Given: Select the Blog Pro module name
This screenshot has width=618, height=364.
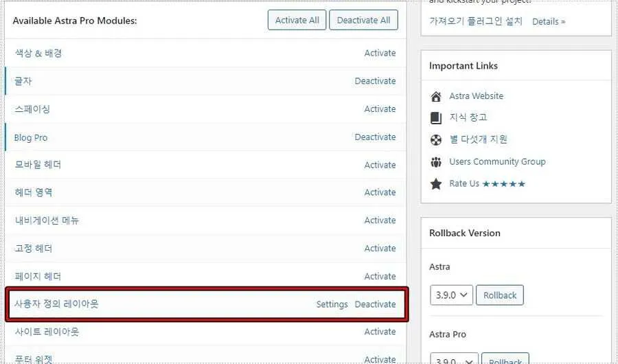Looking at the screenshot, I should [31, 137].
